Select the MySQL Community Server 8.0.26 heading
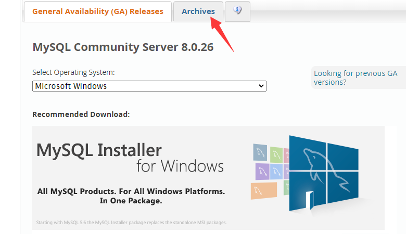 coord(123,47)
